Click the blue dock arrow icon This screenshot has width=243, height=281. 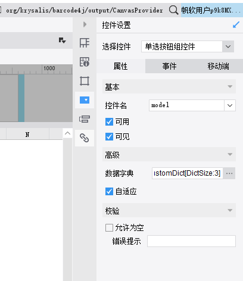[236, 25]
